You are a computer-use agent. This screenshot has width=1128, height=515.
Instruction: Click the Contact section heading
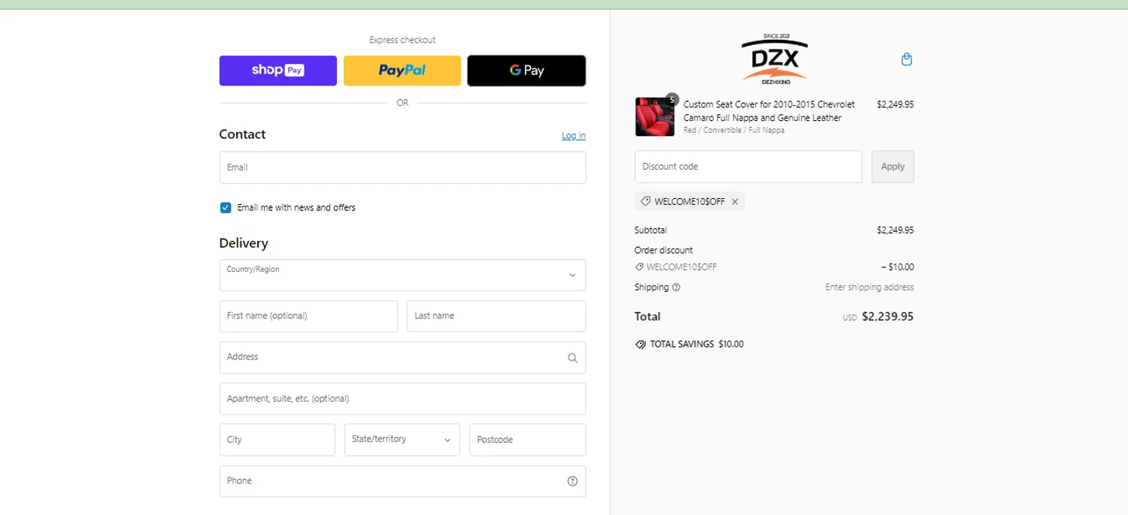point(242,134)
